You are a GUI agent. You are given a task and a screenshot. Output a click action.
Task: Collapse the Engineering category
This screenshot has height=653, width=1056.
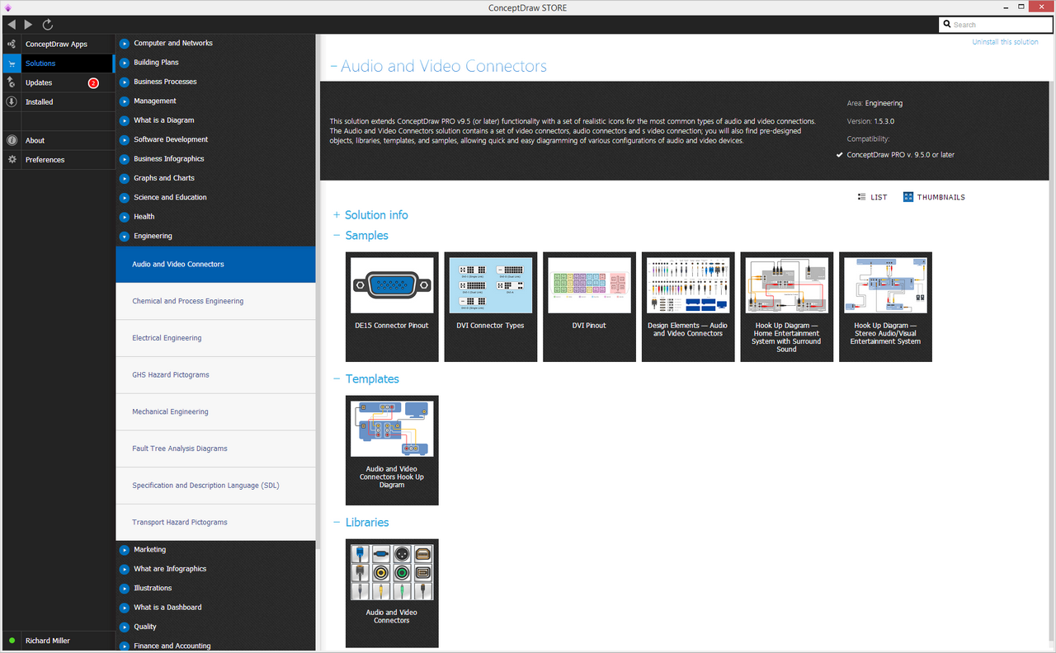point(125,236)
